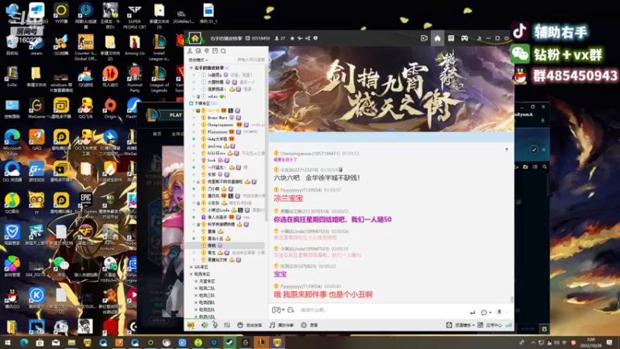The height and width of the screenshot is (349, 620).
Task: Click the small pin icon atop chat area
Action: click(x=507, y=150)
